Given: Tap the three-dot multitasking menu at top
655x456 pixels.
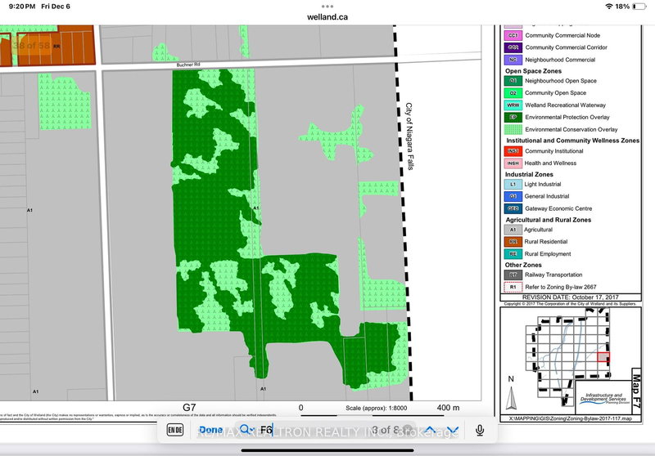Looking at the screenshot, I should coord(327,5).
